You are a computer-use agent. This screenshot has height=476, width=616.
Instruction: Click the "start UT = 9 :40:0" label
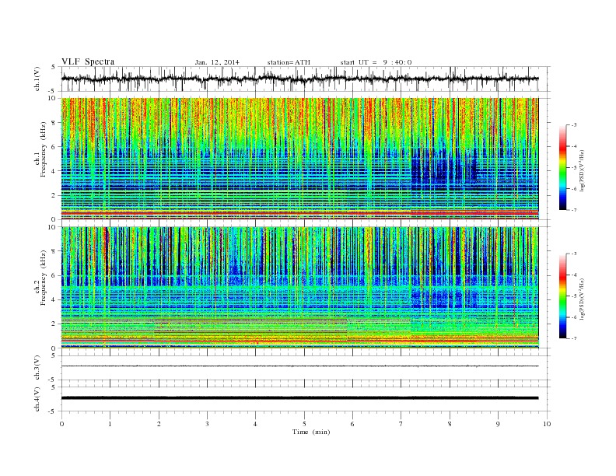[376, 62]
